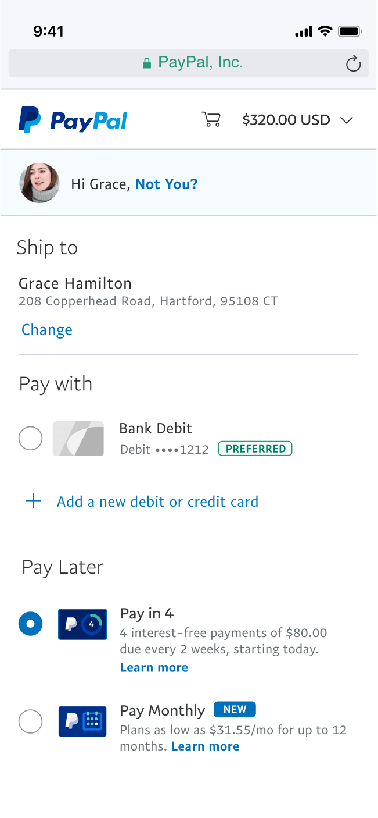Select the Pay Monthly radio button

(31, 721)
